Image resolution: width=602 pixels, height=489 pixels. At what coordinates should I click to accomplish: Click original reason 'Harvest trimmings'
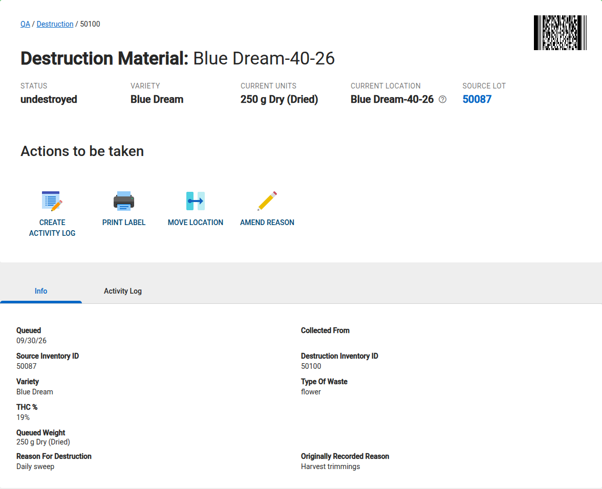[x=331, y=467]
